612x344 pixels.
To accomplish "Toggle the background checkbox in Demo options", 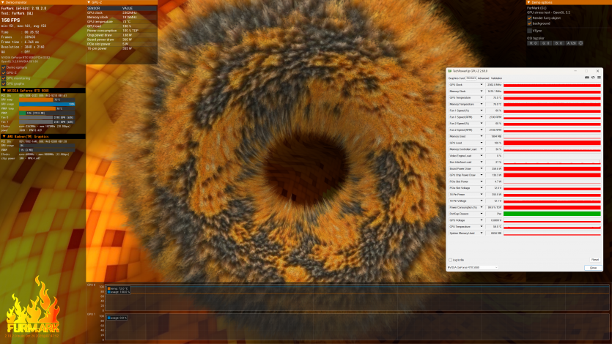I will tap(530, 23).
